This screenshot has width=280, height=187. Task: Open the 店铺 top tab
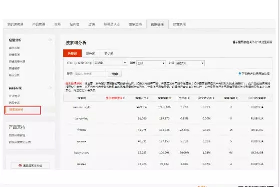pyautogui.click(x=92, y=24)
